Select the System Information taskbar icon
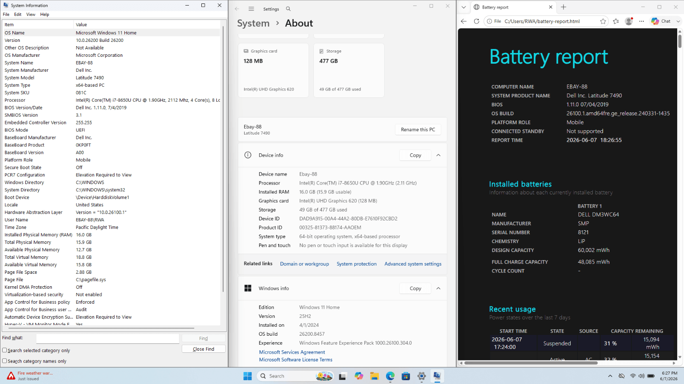Screen dimensions: 684x384 point(437,376)
